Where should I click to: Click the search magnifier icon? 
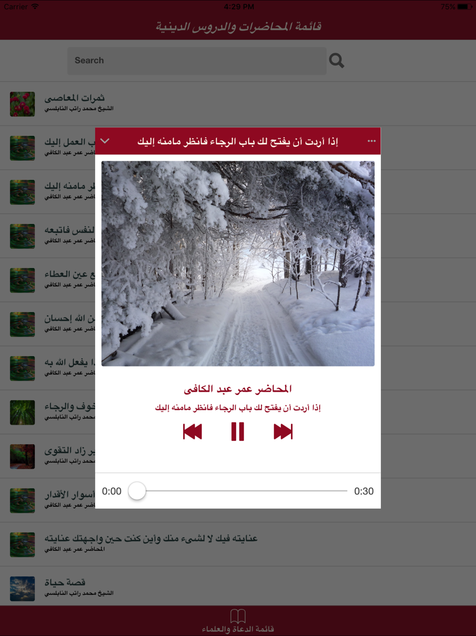click(337, 61)
